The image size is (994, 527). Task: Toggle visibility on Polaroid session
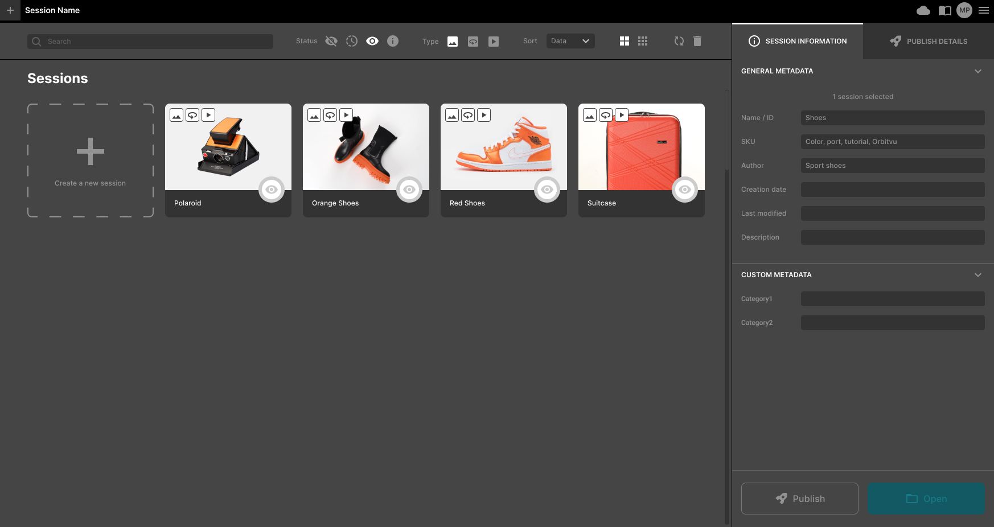(x=272, y=190)
